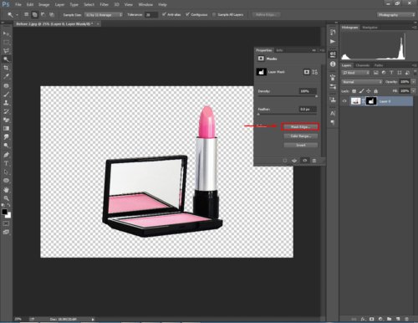Toggle mask enable eye in Properties
The height and width of the screenshot is (323, 418).
click(x=304, y=161)
